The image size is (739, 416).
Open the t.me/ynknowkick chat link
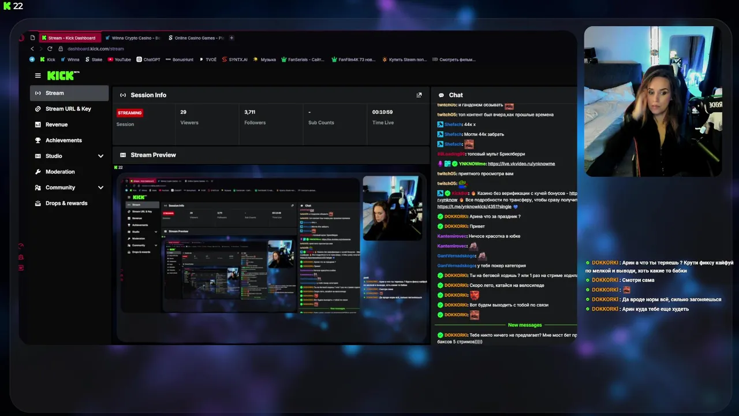(473, 206)
